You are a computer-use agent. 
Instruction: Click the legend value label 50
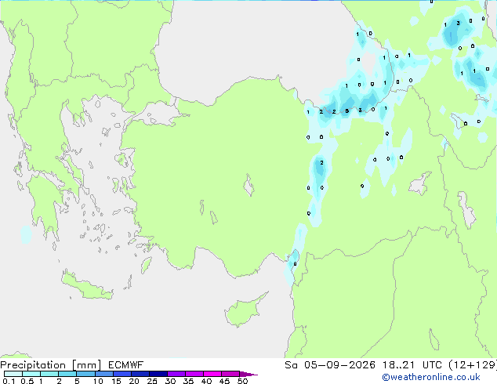click(x=243, y=381)
